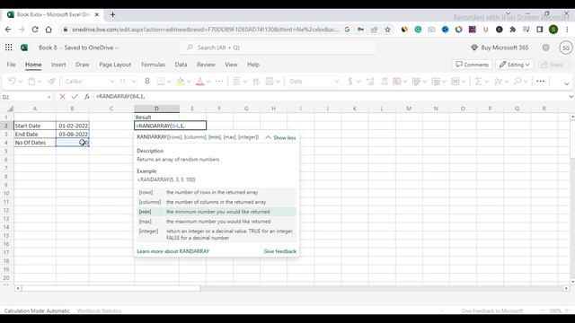Apply the Fill Color bucket icon

(181, 82)
